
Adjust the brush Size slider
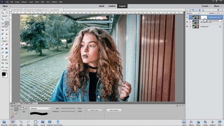(69, 108)
